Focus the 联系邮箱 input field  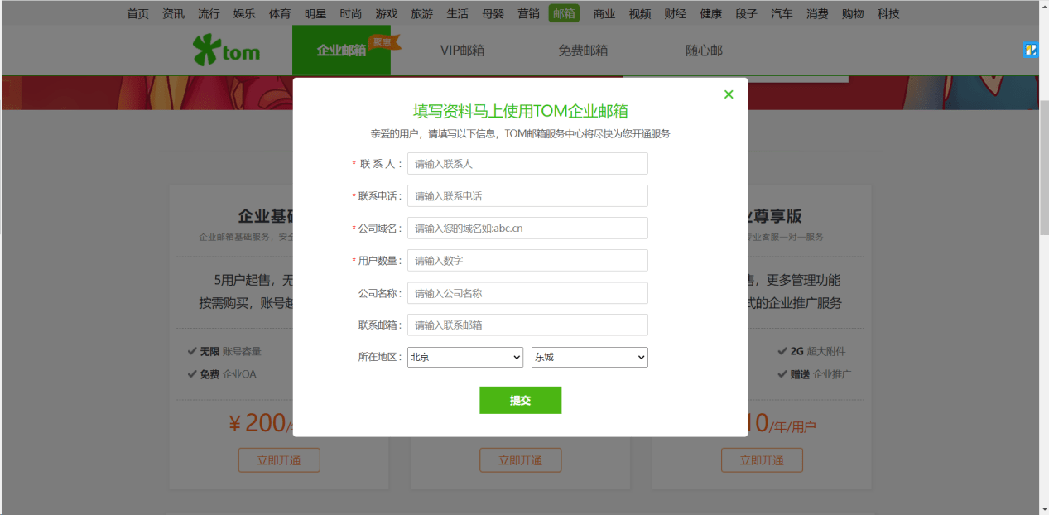[527, 325]
